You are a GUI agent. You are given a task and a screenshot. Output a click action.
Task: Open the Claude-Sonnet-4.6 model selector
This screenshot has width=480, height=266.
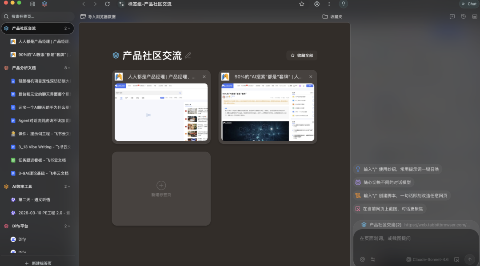427,259
